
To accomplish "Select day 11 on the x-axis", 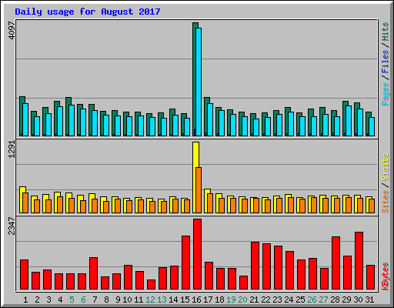I will [139, 300].
